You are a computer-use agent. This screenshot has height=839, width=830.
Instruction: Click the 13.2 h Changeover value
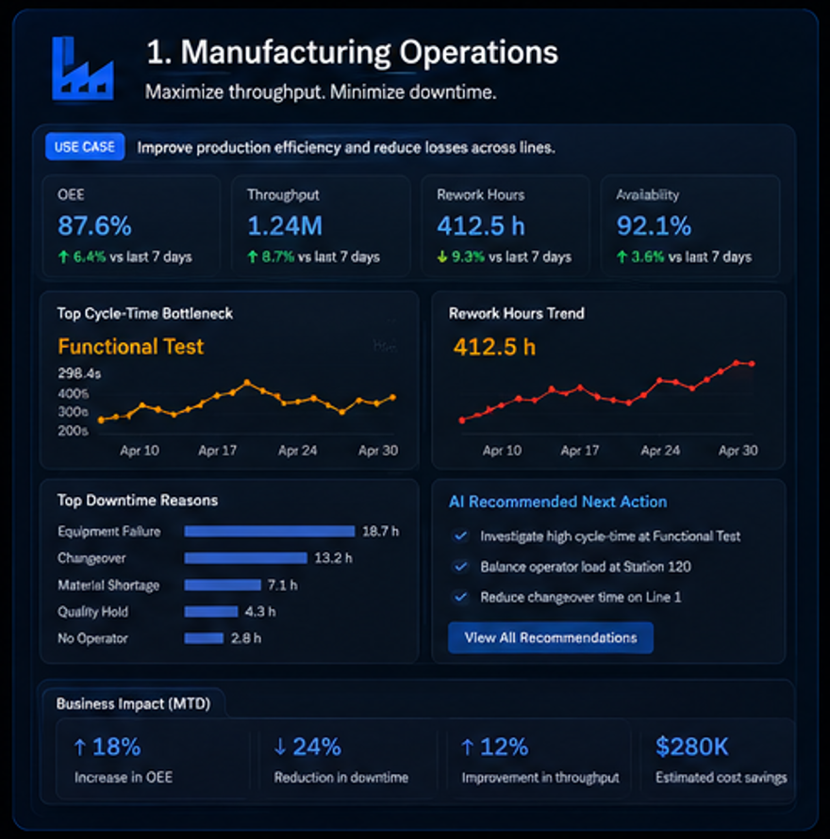tap(333, 558)
